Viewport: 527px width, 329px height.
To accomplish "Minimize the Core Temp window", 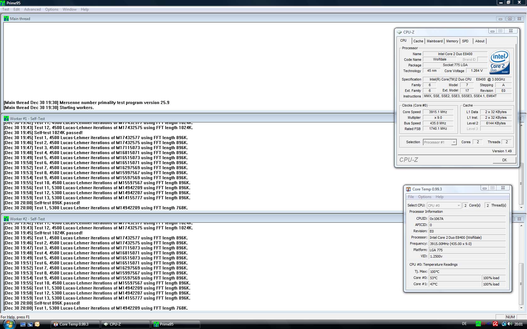I will (x=485, y=188).
